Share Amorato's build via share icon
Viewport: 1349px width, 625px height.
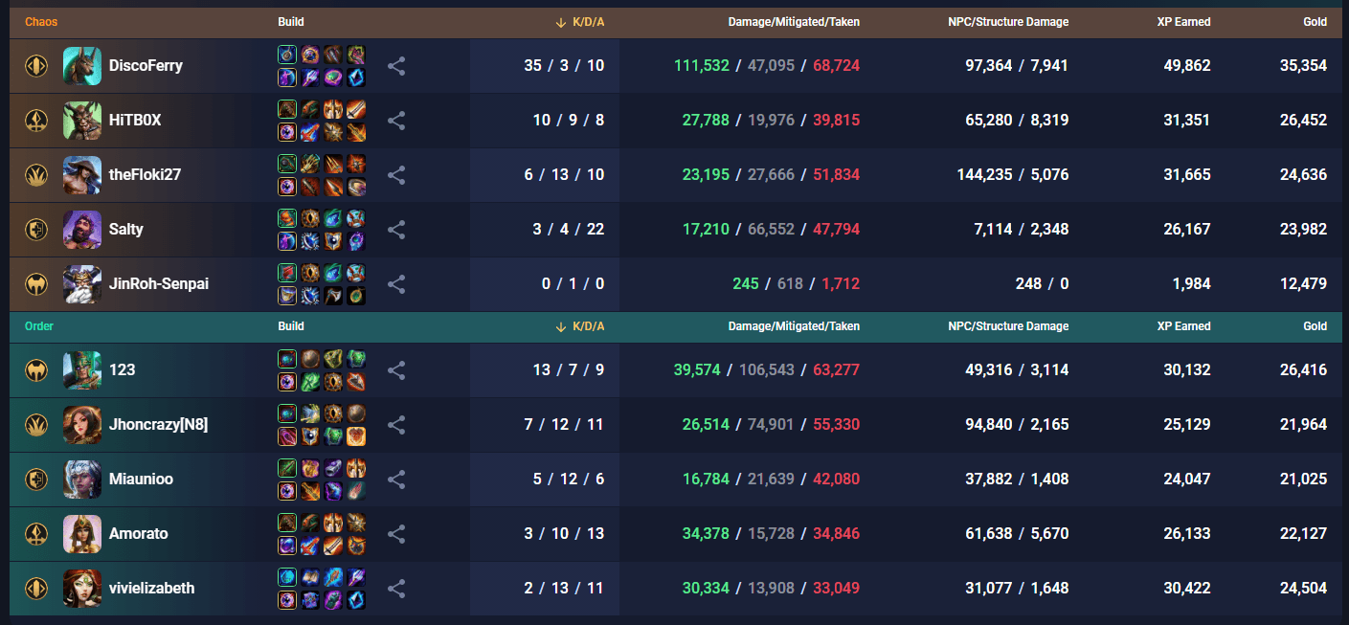click(396, 533)
